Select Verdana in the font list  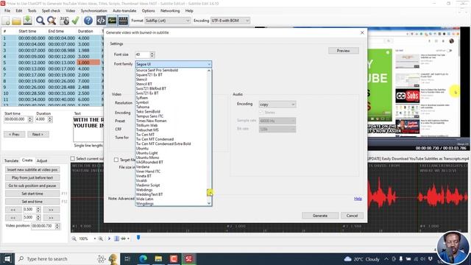[142, 167]
